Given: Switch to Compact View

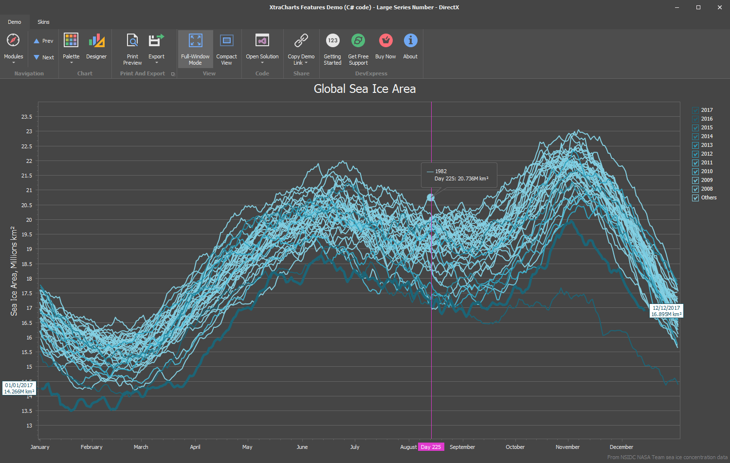Looking at the screenshot, I should click(x=226, y=41).
